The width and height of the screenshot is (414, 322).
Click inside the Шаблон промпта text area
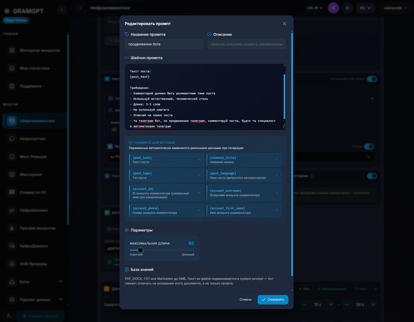[205, 97]
